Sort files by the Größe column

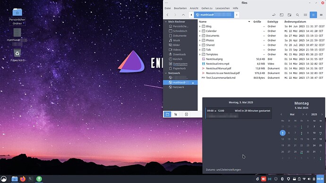click(x=257, y=22)
